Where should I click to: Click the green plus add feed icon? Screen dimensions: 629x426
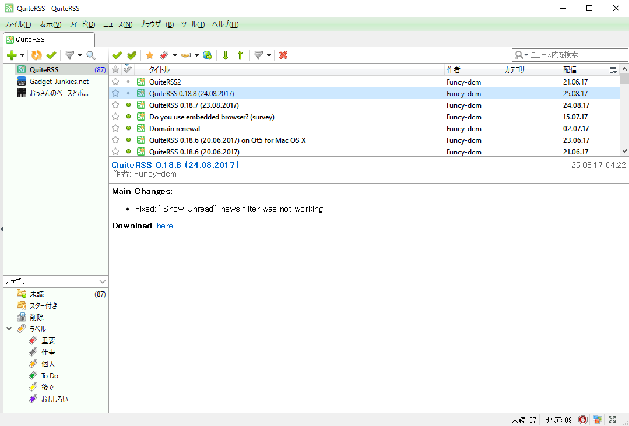(x=12, y=55)
